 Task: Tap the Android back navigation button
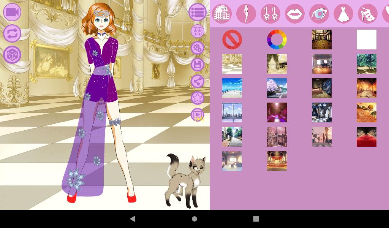pyautogui.click(x=133, y=218)
